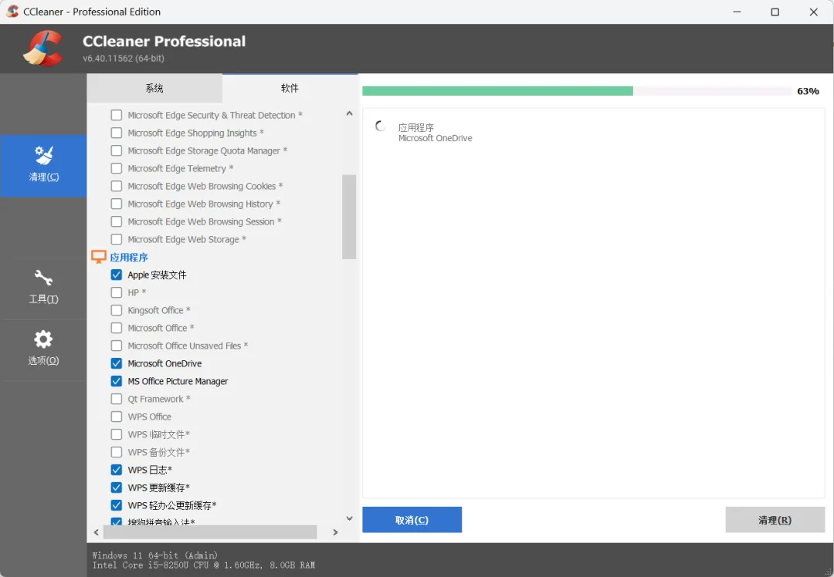Open the Cleaner (清理) section
834x577 pixels.
43,165
